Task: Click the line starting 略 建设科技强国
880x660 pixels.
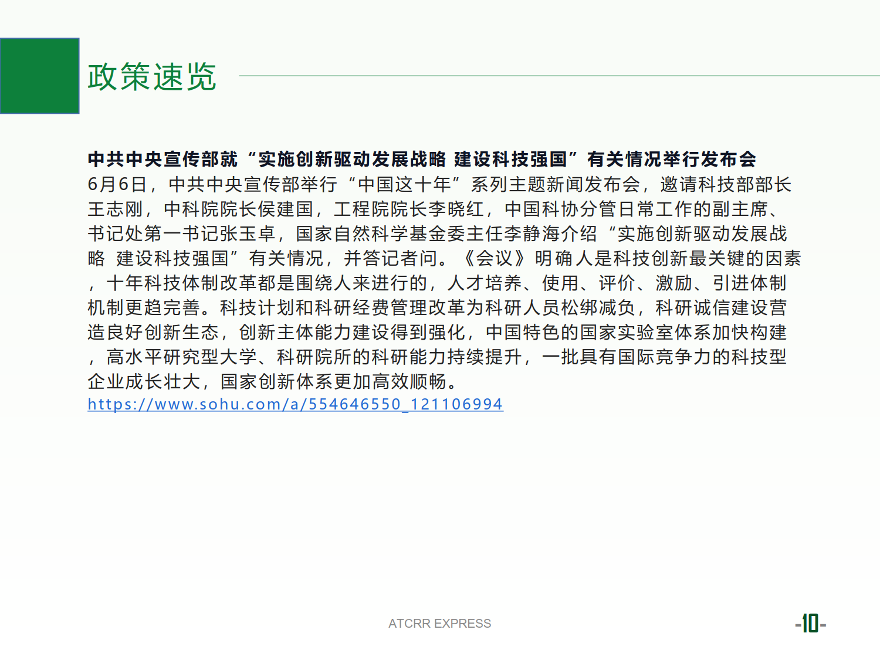Action: 444,258
